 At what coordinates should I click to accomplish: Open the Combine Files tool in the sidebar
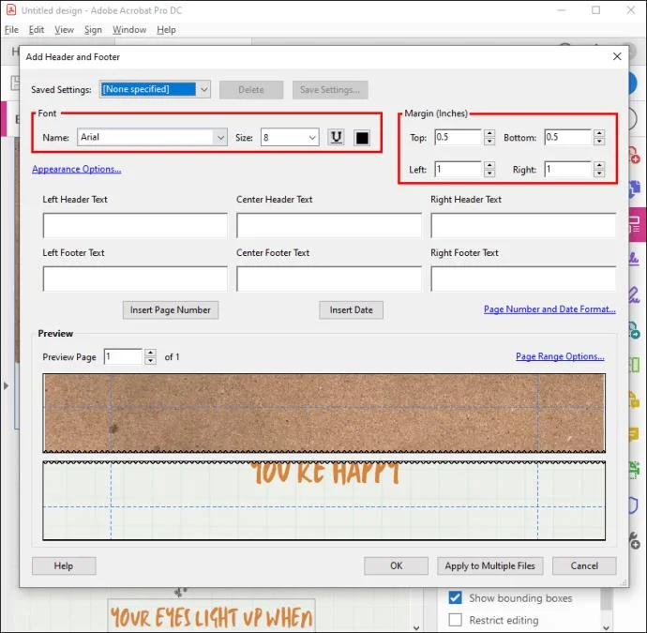(634, 189)
